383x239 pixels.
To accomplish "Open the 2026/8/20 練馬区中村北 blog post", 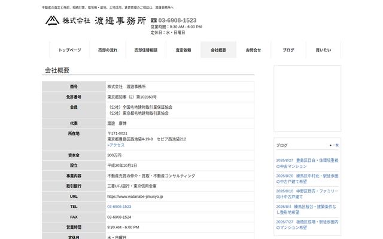I will coord(307,179).
